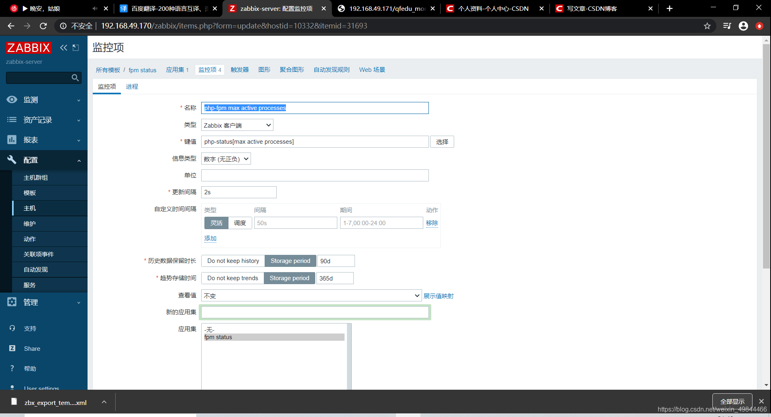Click 移除 to remove custom interval
Screen dimensions: 771x417
tap(432, 223)
